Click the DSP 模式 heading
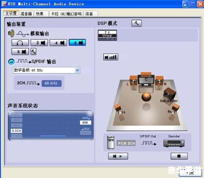The height and width of the screenshot is (178, 204). pos(107,23)
